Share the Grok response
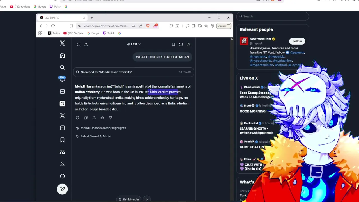Viewport: 359px width, 202px height. coord(94,118)
